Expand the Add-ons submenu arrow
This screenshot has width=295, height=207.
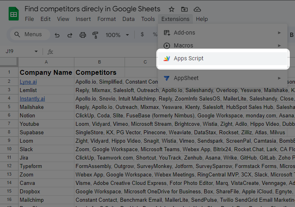[279, 33]
